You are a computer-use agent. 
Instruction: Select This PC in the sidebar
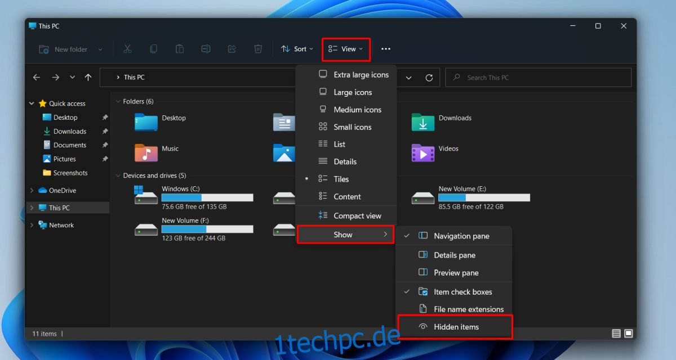coord(68,208)
